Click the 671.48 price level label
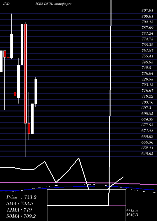157x221 pixels. tap(147, 131)
